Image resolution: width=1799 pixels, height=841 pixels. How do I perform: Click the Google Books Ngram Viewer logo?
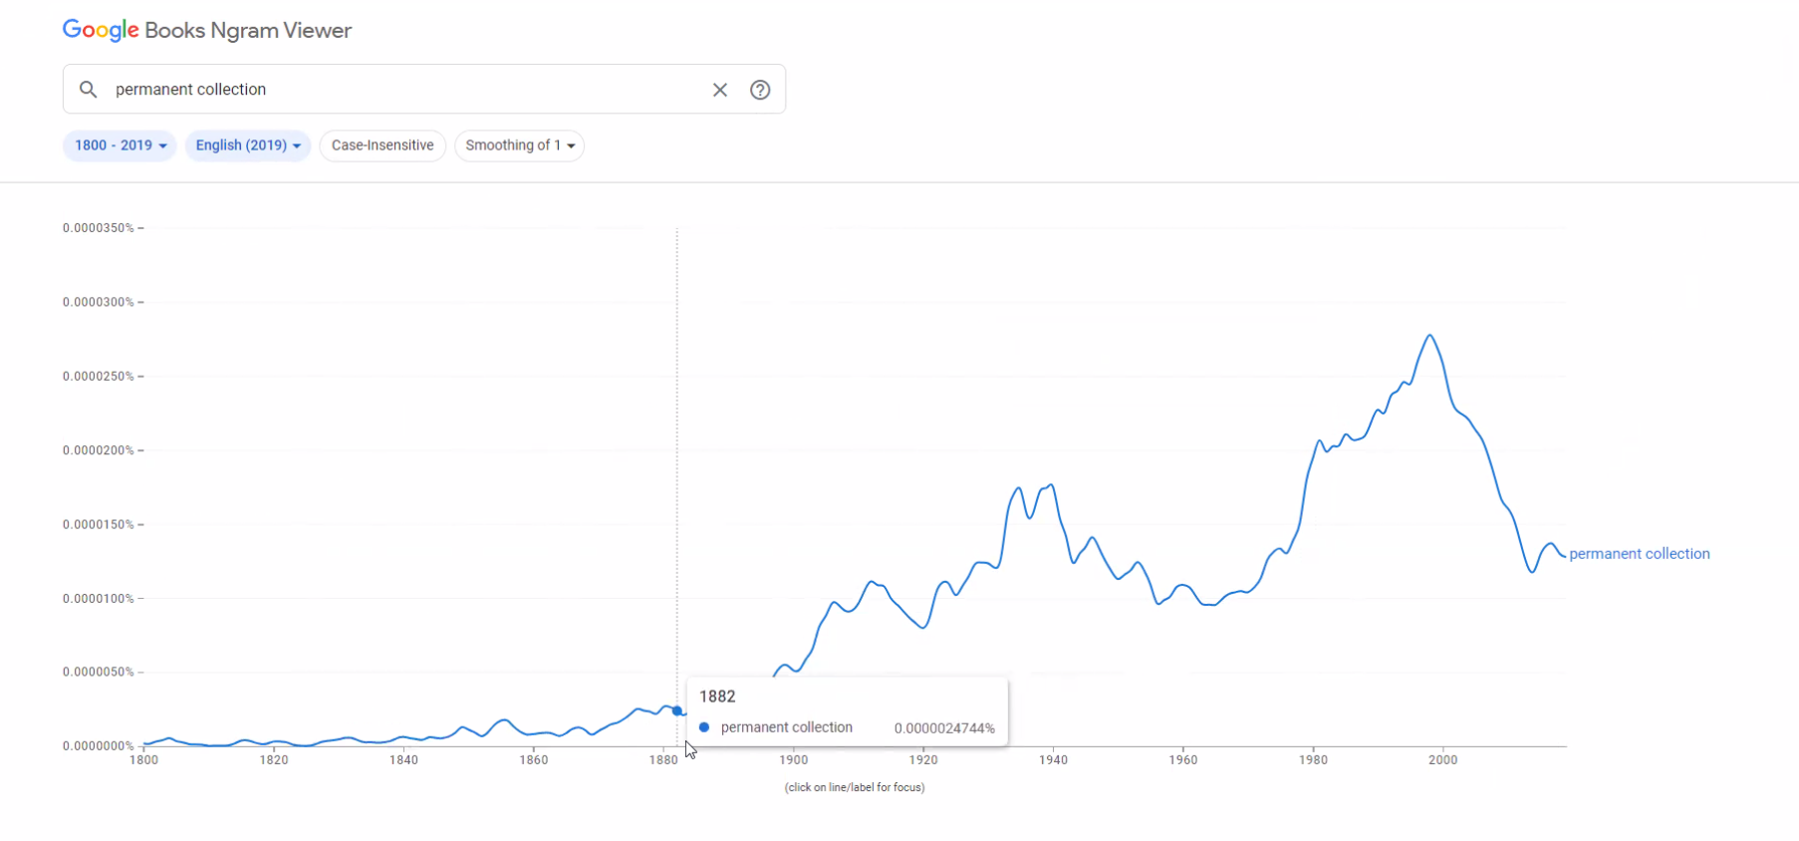[x=207, y=31]
